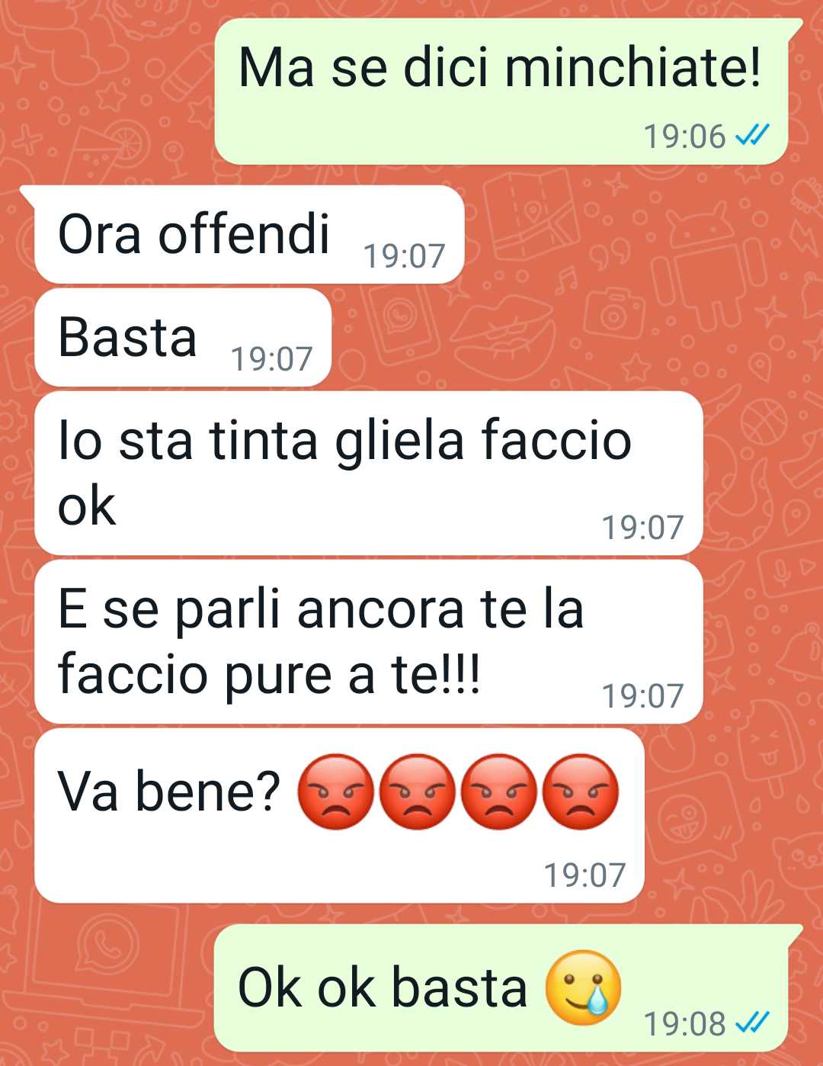Viewport: 823px width, 1066px height.
Task: Tap the 'Ok ok basta' sent message
Action: (x=508, y=988)
